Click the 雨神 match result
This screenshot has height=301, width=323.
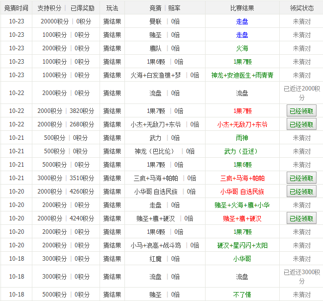pos(242,138)
